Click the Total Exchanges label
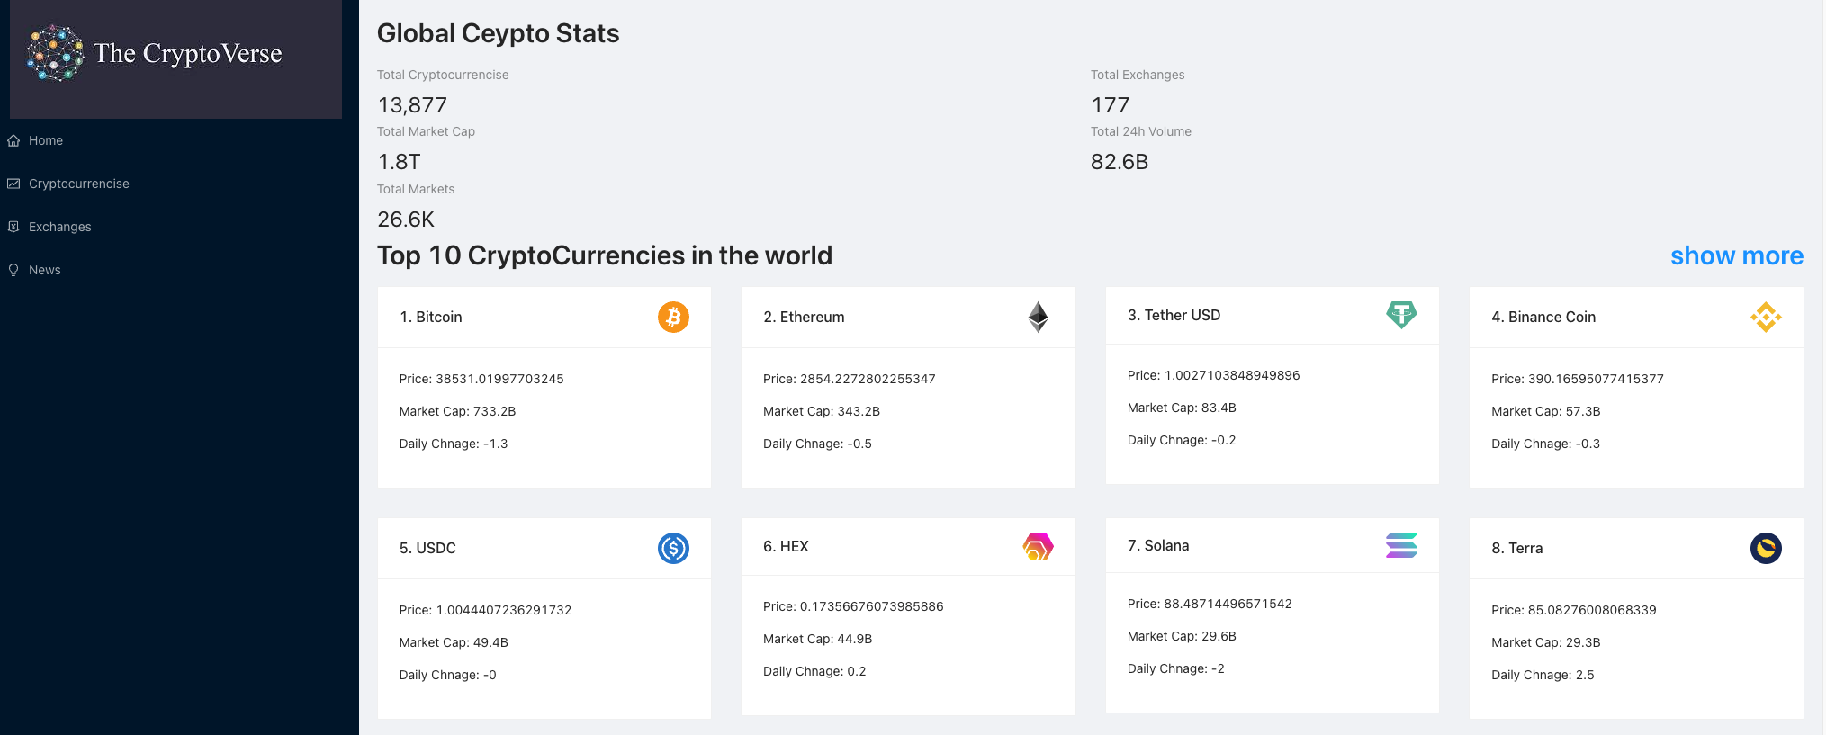Screen dimensions: 1826x735 tap(1138, 75)
